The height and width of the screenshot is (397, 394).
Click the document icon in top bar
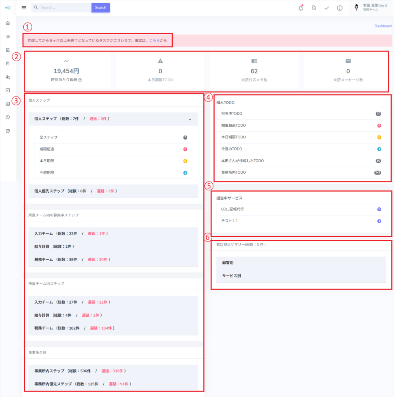[x=314, y=8]
